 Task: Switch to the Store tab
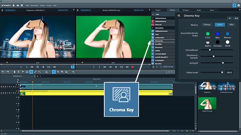click(x=212, y=10)
